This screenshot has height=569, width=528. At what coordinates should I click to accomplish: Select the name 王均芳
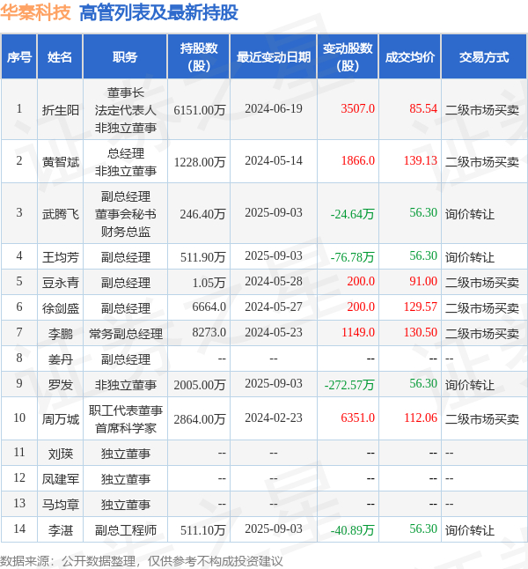[61, 257]
